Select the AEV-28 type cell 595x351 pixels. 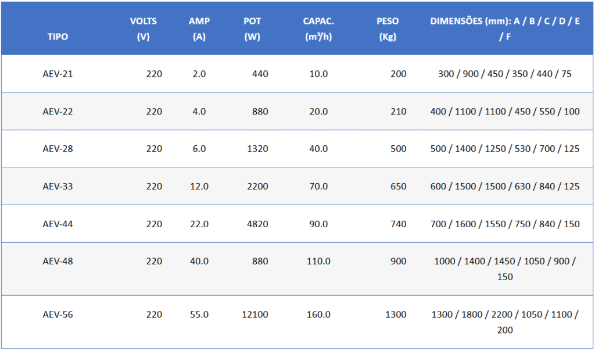(58, 149)
